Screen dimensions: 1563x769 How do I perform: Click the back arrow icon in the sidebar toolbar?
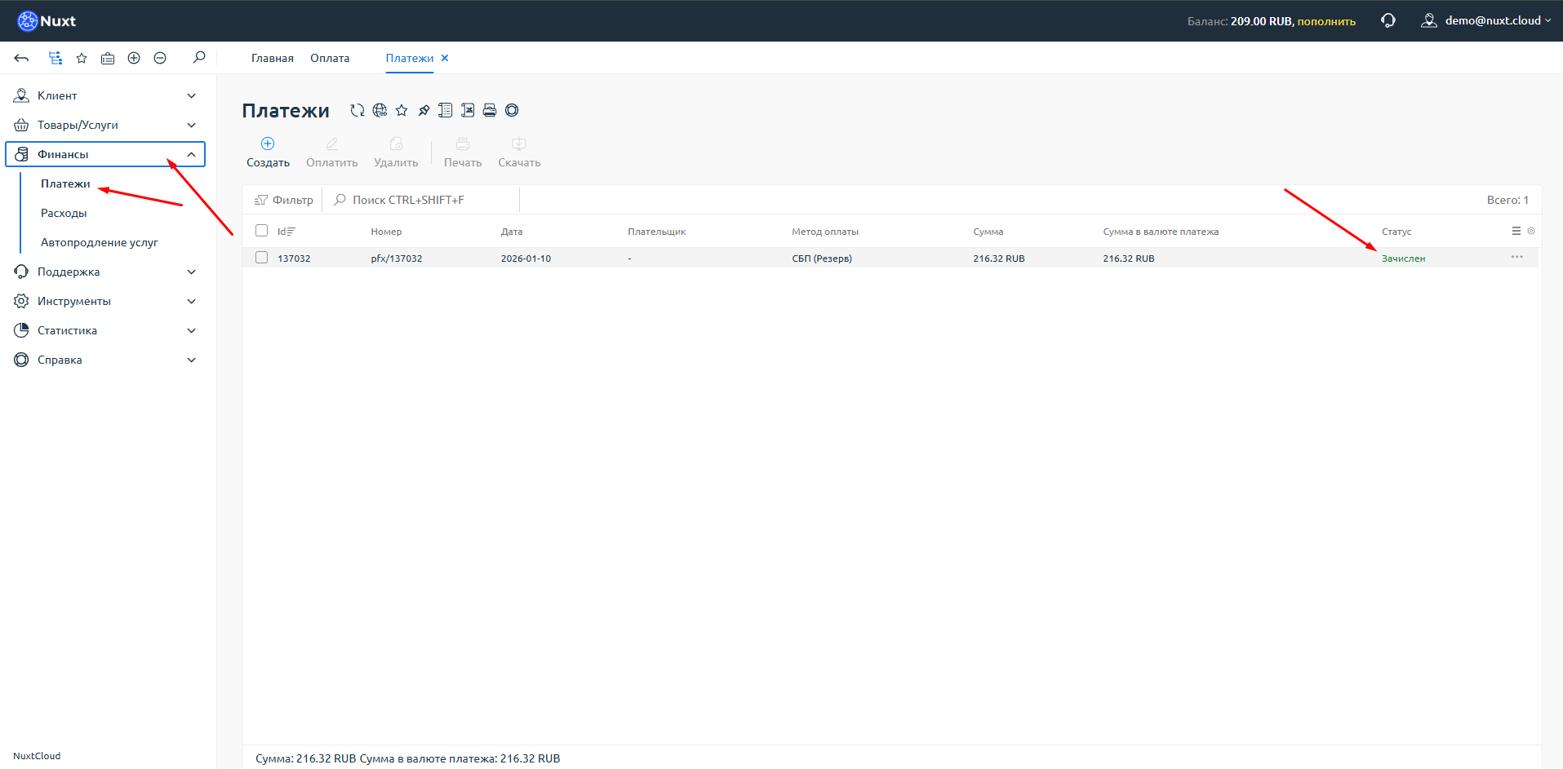point(22,58)
